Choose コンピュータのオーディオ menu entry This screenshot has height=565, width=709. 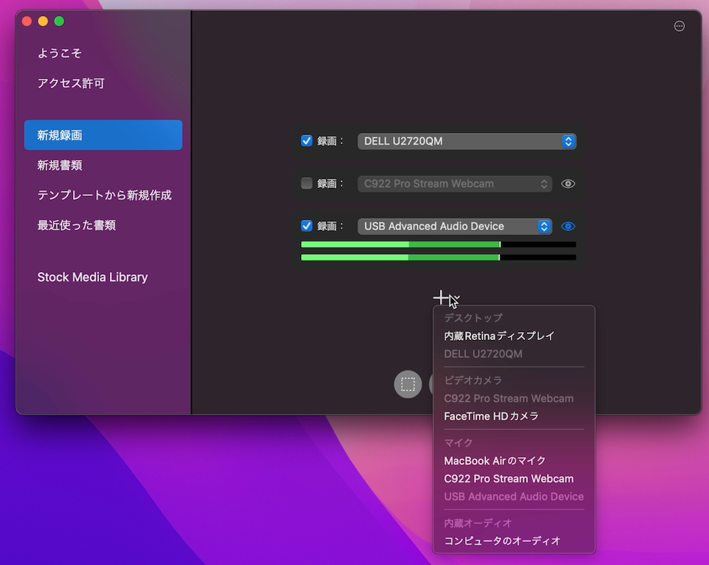502,540
